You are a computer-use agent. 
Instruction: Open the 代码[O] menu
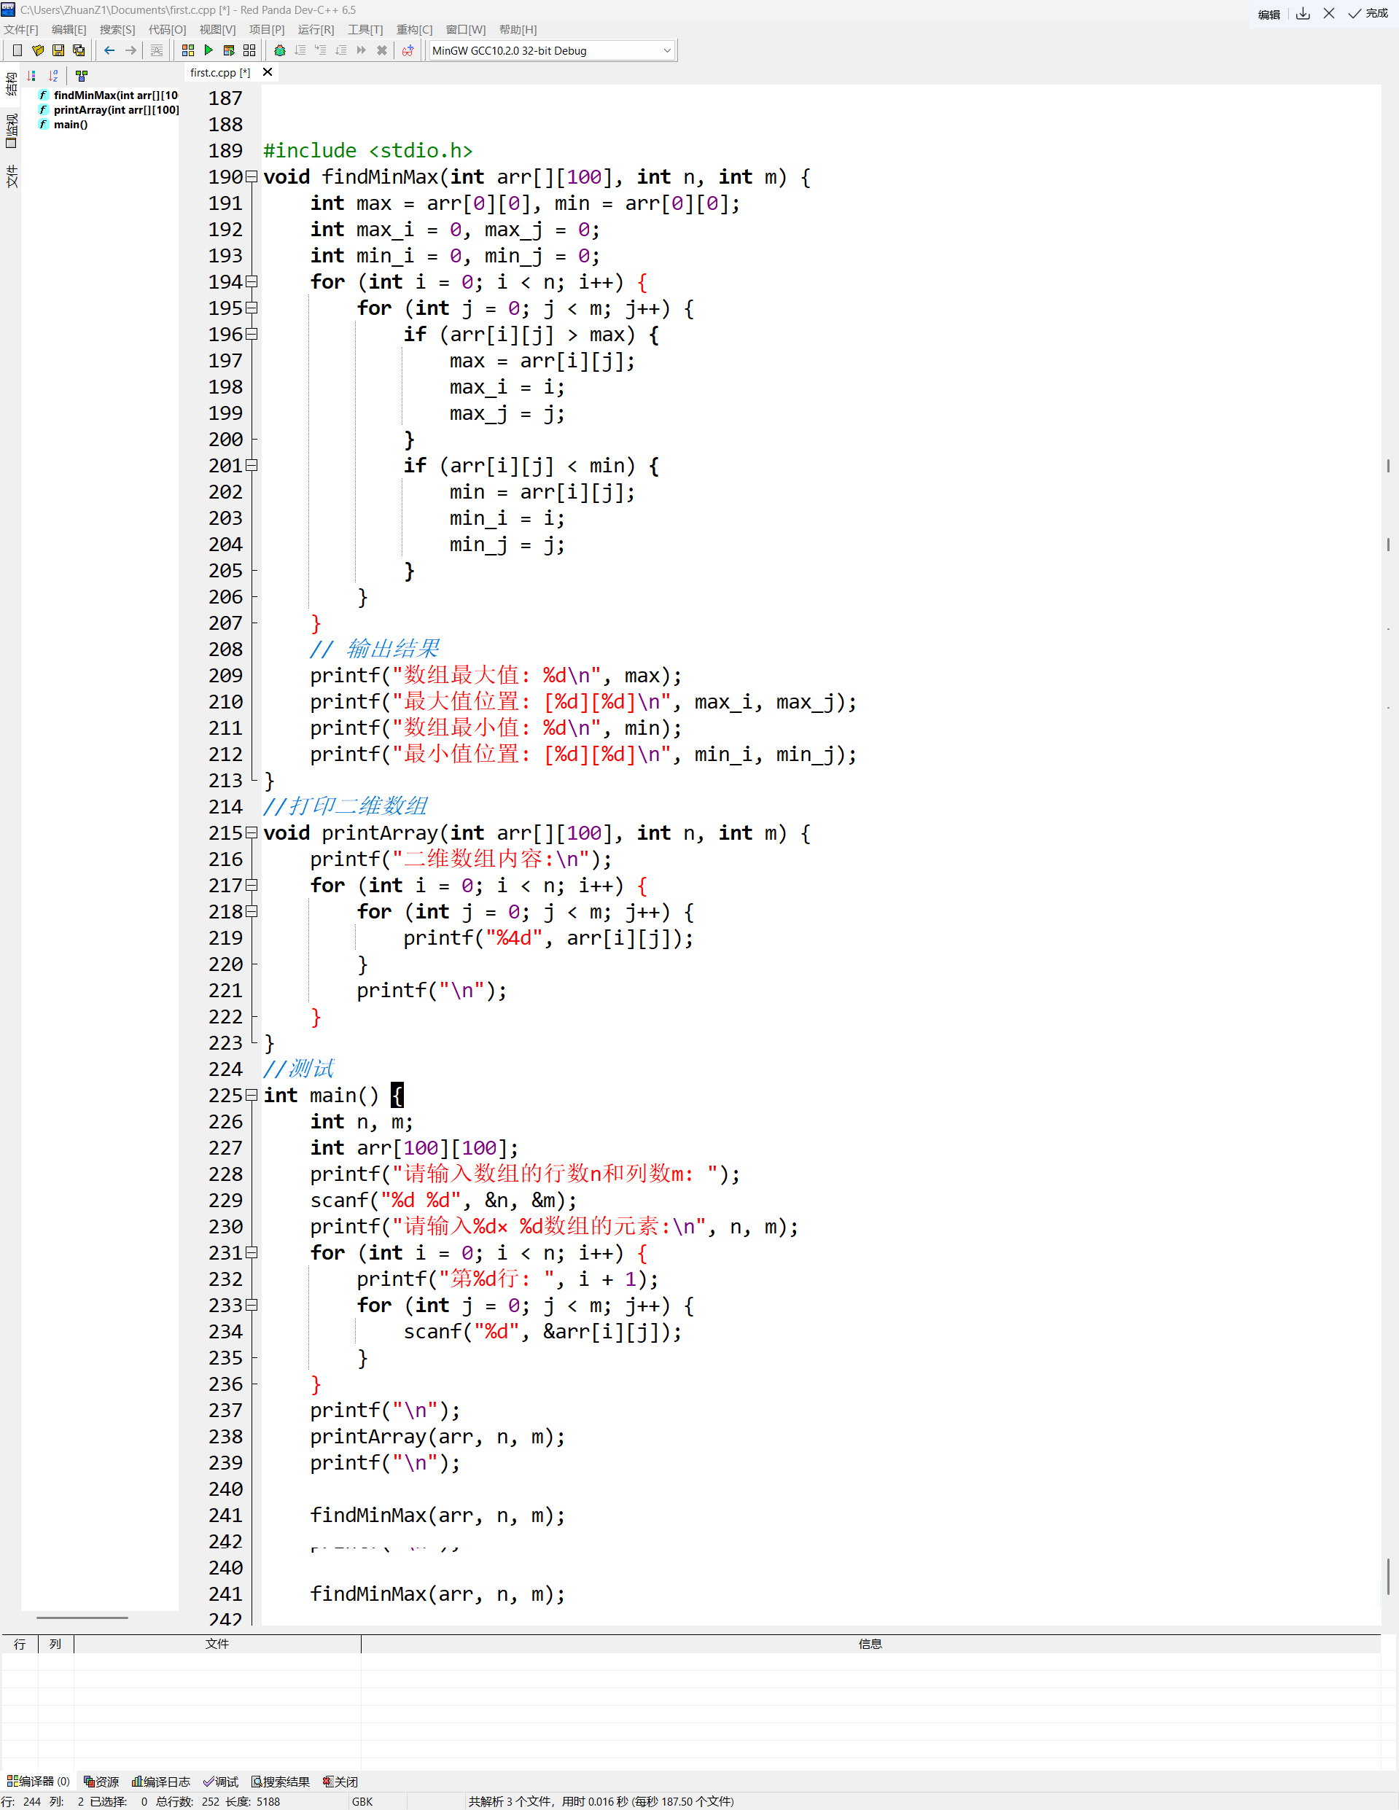pyautogui.click(x=168, y=30)
